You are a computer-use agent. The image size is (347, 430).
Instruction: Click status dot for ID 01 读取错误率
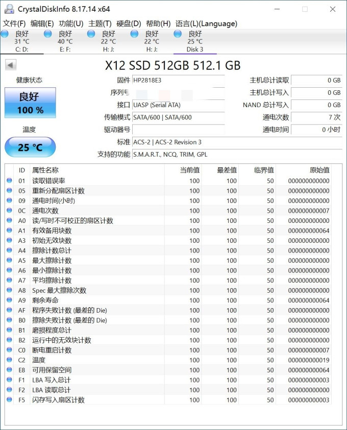9,181
